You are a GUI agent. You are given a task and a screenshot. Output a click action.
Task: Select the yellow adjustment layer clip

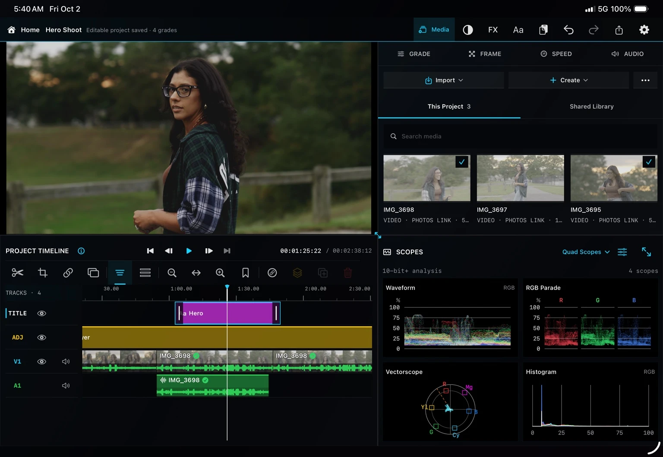pos(227,337)
